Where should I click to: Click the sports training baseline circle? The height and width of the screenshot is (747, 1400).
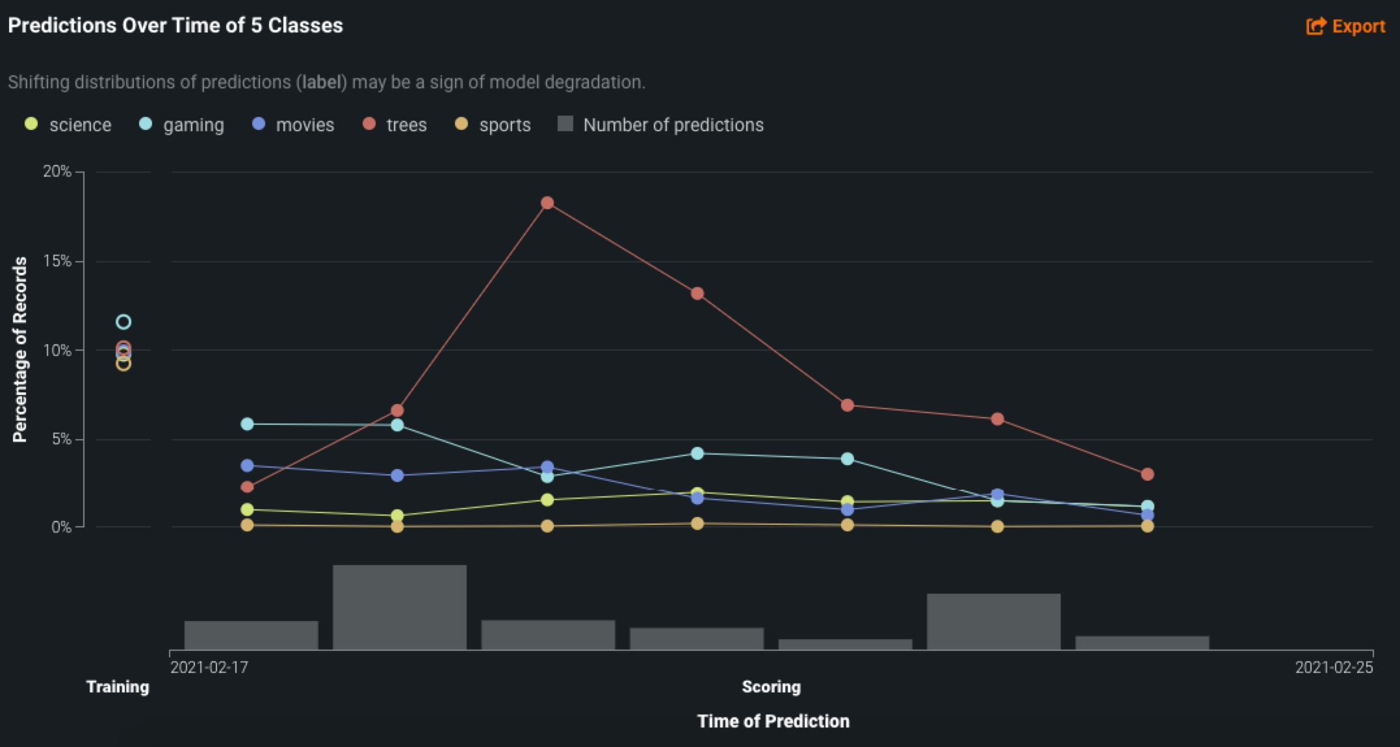coord(123,364)
